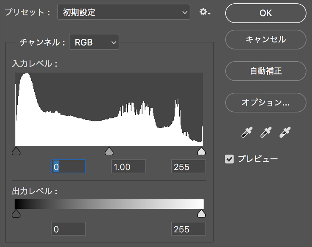The width and height of the screenshot is (312, 247).
Task: Select the white point eyedropper
Action: coord(285,132)
